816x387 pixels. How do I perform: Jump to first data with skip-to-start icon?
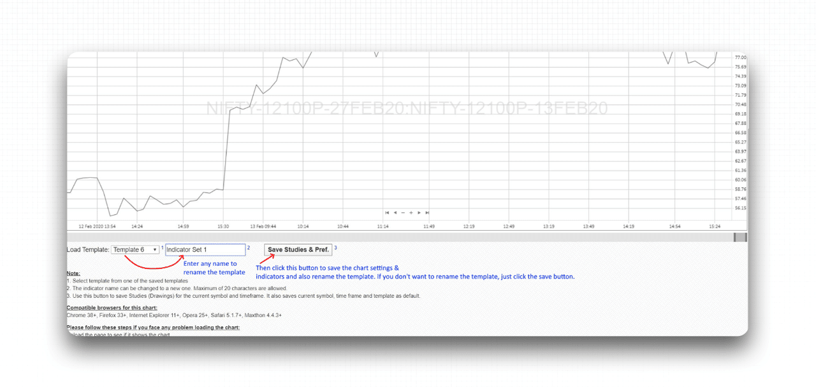(x=387, y=212)
